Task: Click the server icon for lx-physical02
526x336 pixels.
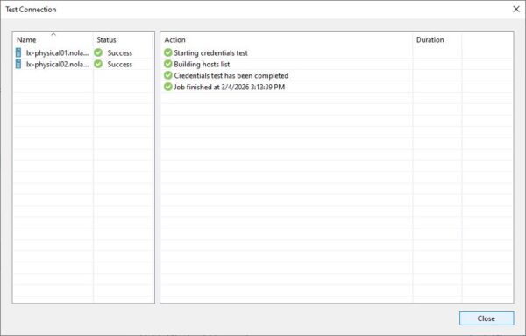Action: coord(18,64)
